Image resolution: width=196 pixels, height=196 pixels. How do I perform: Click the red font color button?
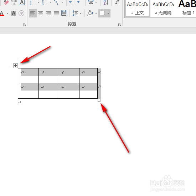tap(2, 13)
